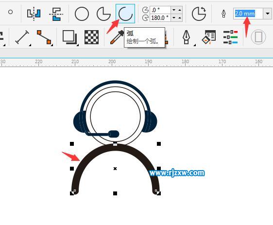Open the outline width dropdown arrow
This screenshot has width=273, height=225.
coord(268,14)
